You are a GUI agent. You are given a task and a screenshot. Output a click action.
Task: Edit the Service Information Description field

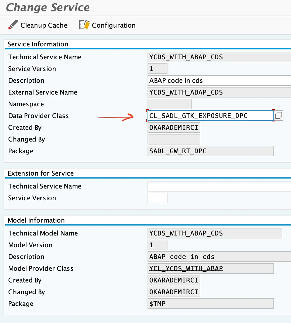219,80
